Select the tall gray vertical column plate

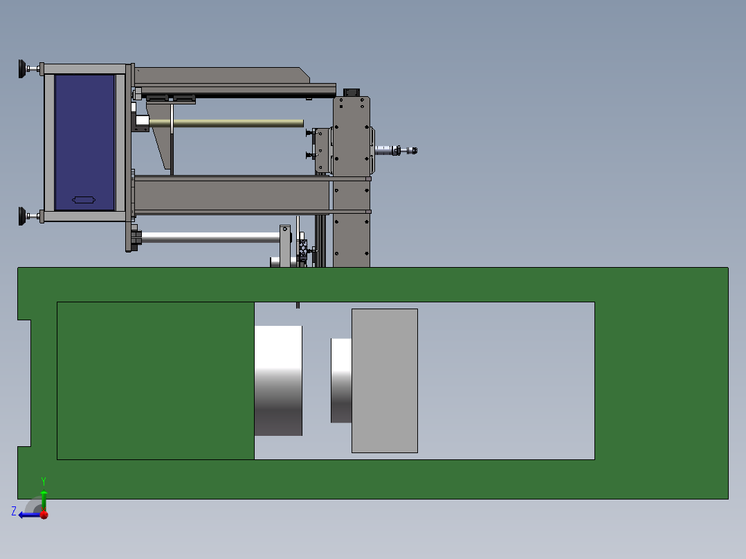352,182
